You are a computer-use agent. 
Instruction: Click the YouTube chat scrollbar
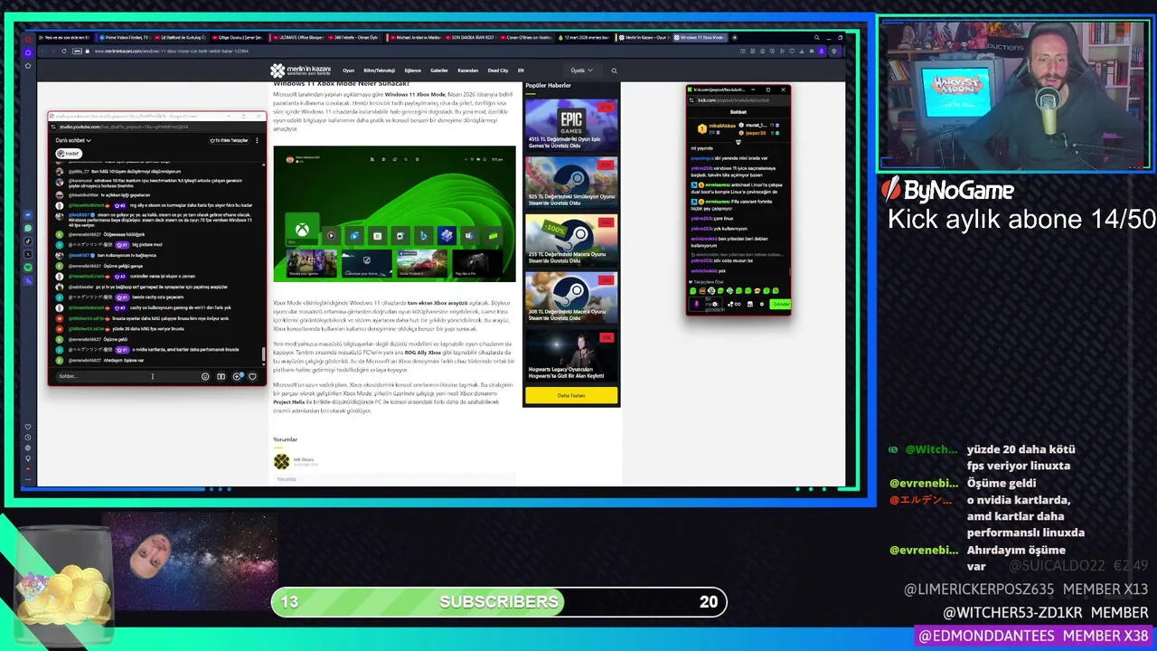click(x=264, y=354)
